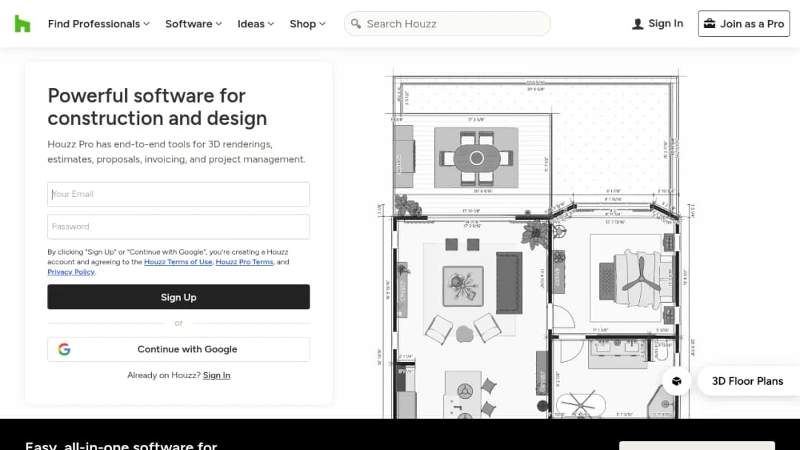This screenshot has height=450, width=800.
Task: Click the floor plan image
Action: click(x=534, y=244)
